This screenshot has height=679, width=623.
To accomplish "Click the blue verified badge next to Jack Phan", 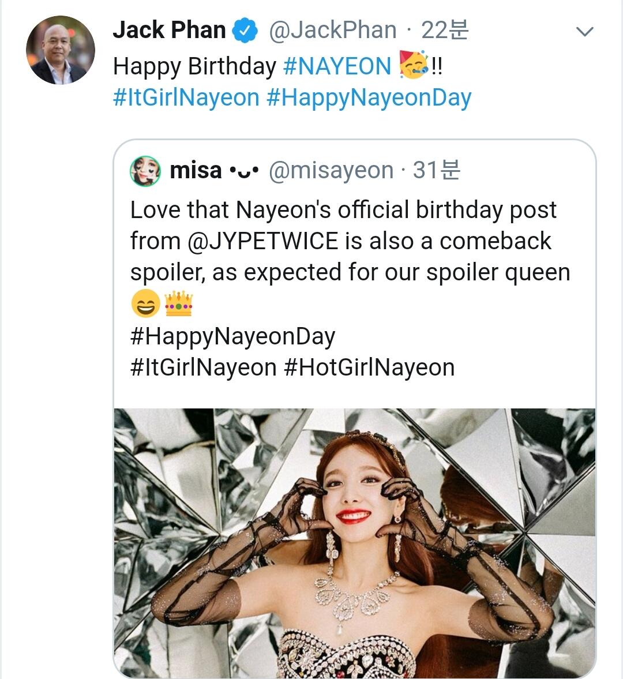I will coord(245,31).
